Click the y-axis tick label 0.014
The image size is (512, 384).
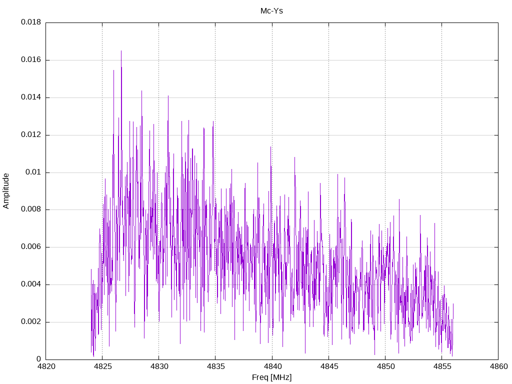point(31,97)
